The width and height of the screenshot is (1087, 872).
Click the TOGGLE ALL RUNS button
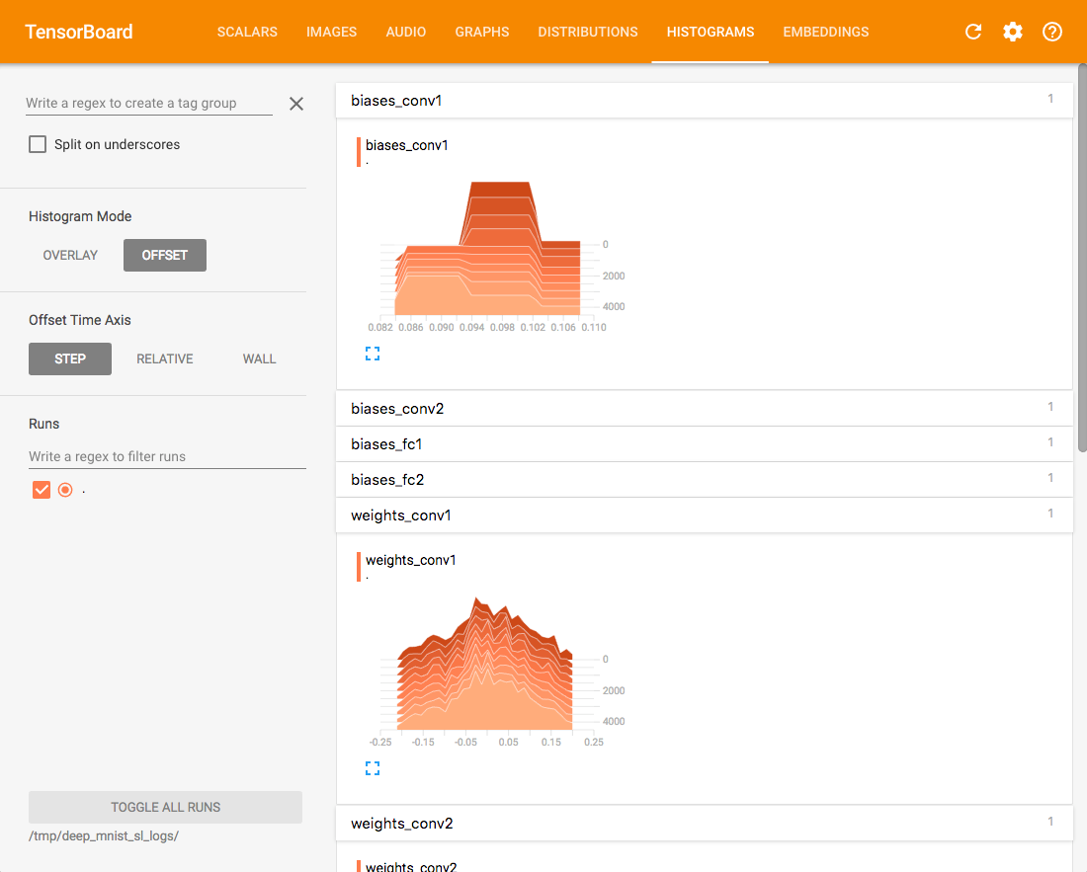(x=165, y=807)
